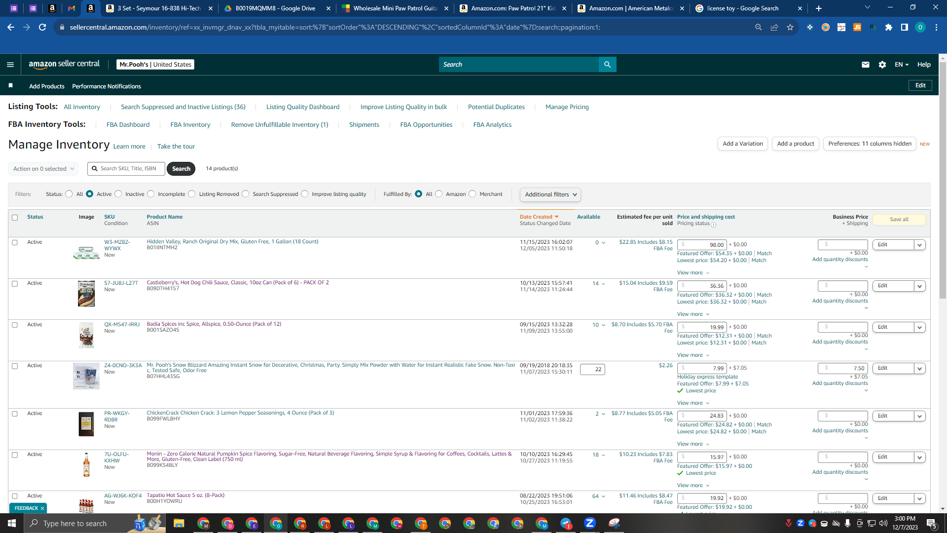Click Match next to Featured Offer $54.35
947x533 pixels.
765,254
